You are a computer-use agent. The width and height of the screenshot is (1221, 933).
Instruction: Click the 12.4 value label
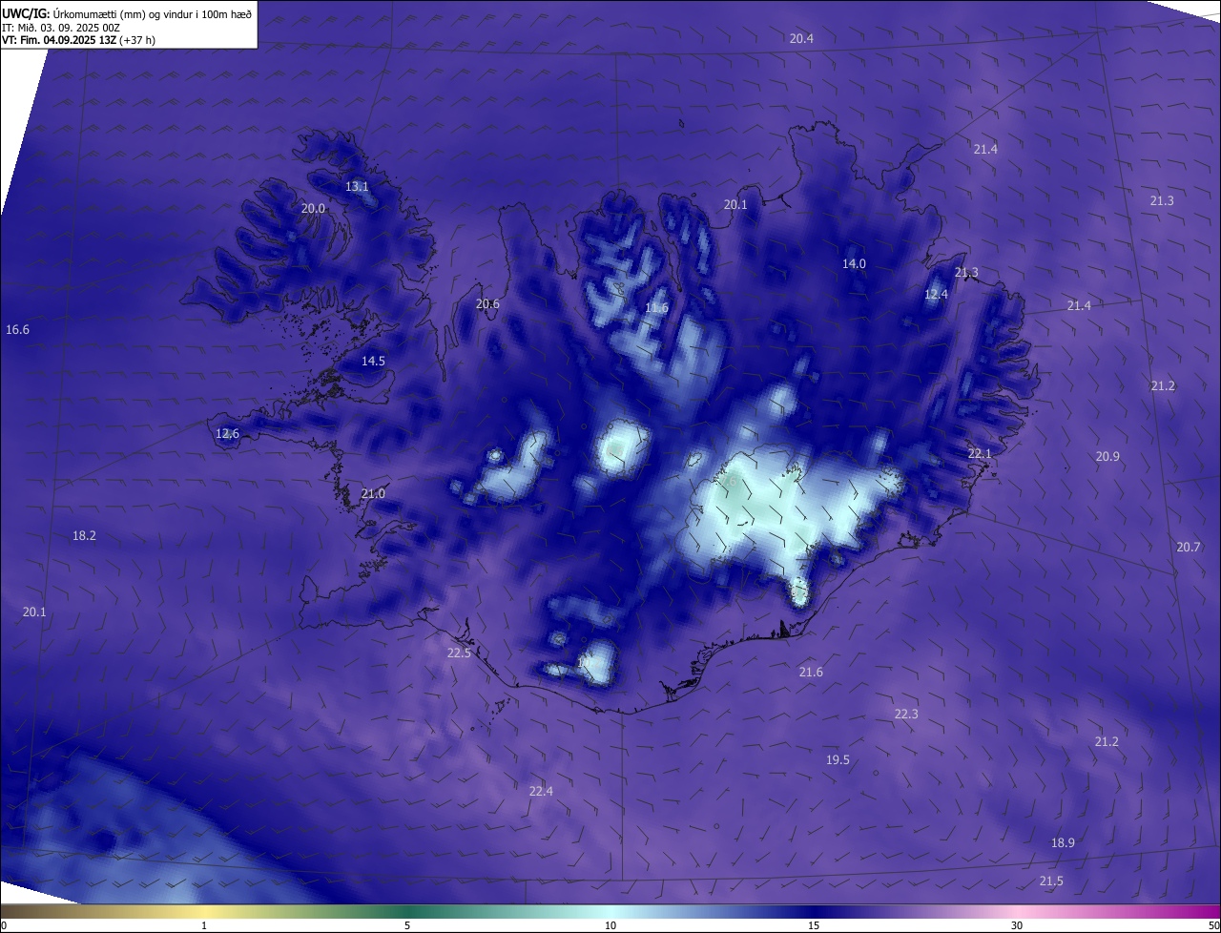(x=936, y=294)
